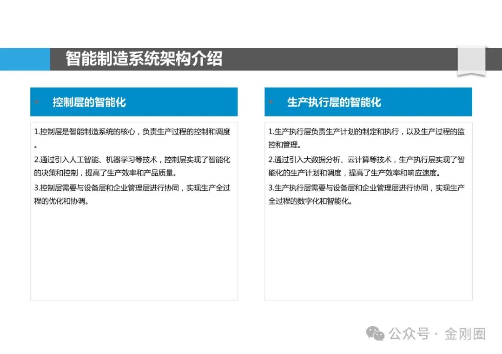Click the bullet marker beside 控制层的智能化

tap(37, 102)
